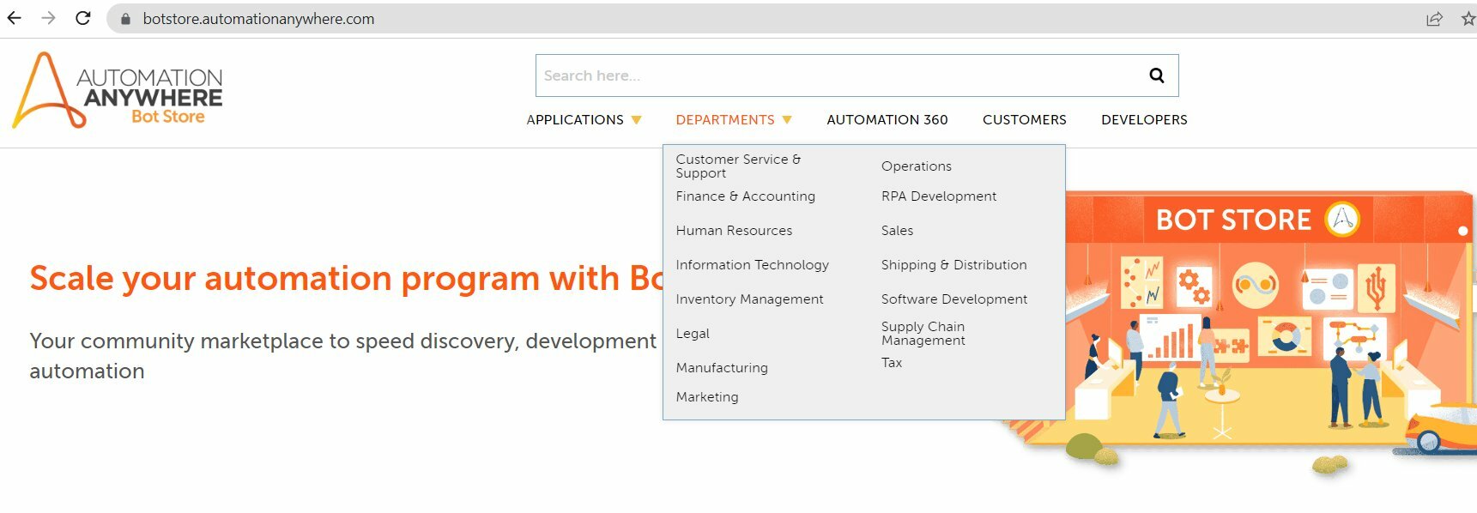Open the Customers nav item
Screen dimensions: 1477x513
(x=1025, y=120)
